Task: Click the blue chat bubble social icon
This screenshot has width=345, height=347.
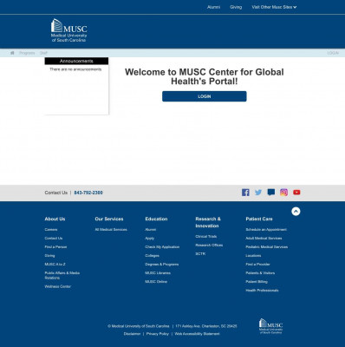Action: pyautogui.click(x=271, y=193)
